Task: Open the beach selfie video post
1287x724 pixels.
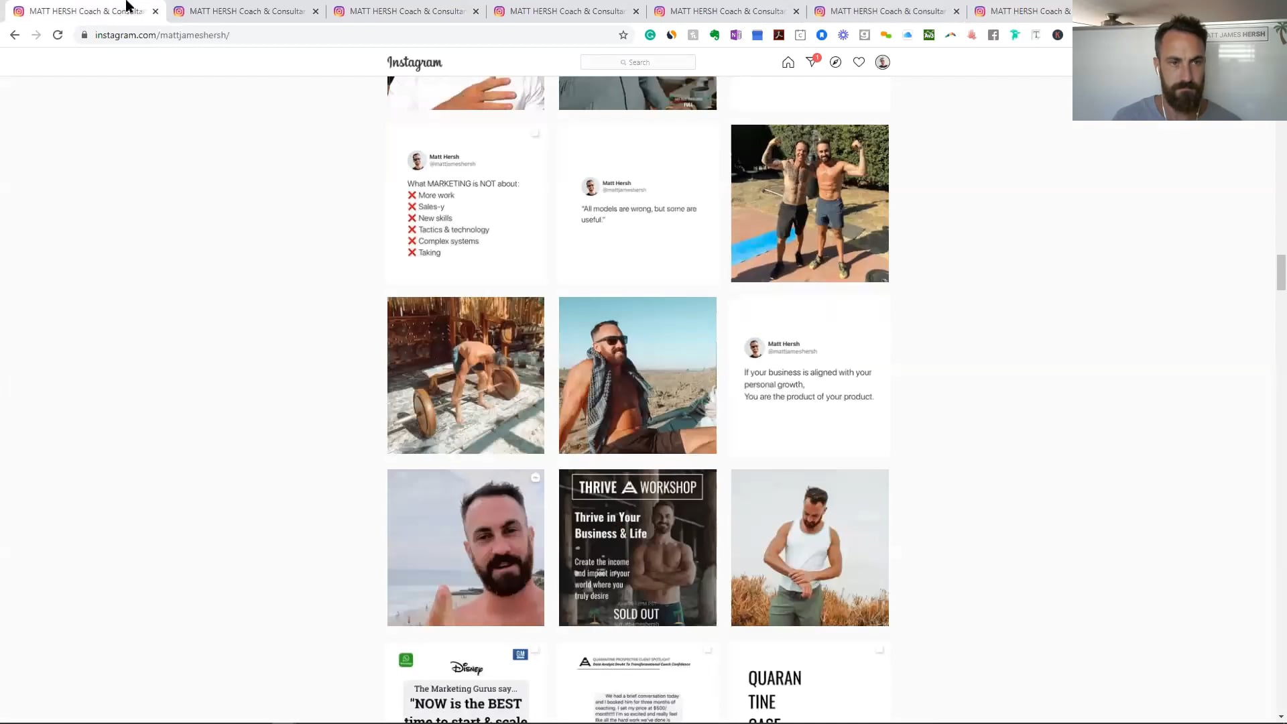Action: [466, 548]
